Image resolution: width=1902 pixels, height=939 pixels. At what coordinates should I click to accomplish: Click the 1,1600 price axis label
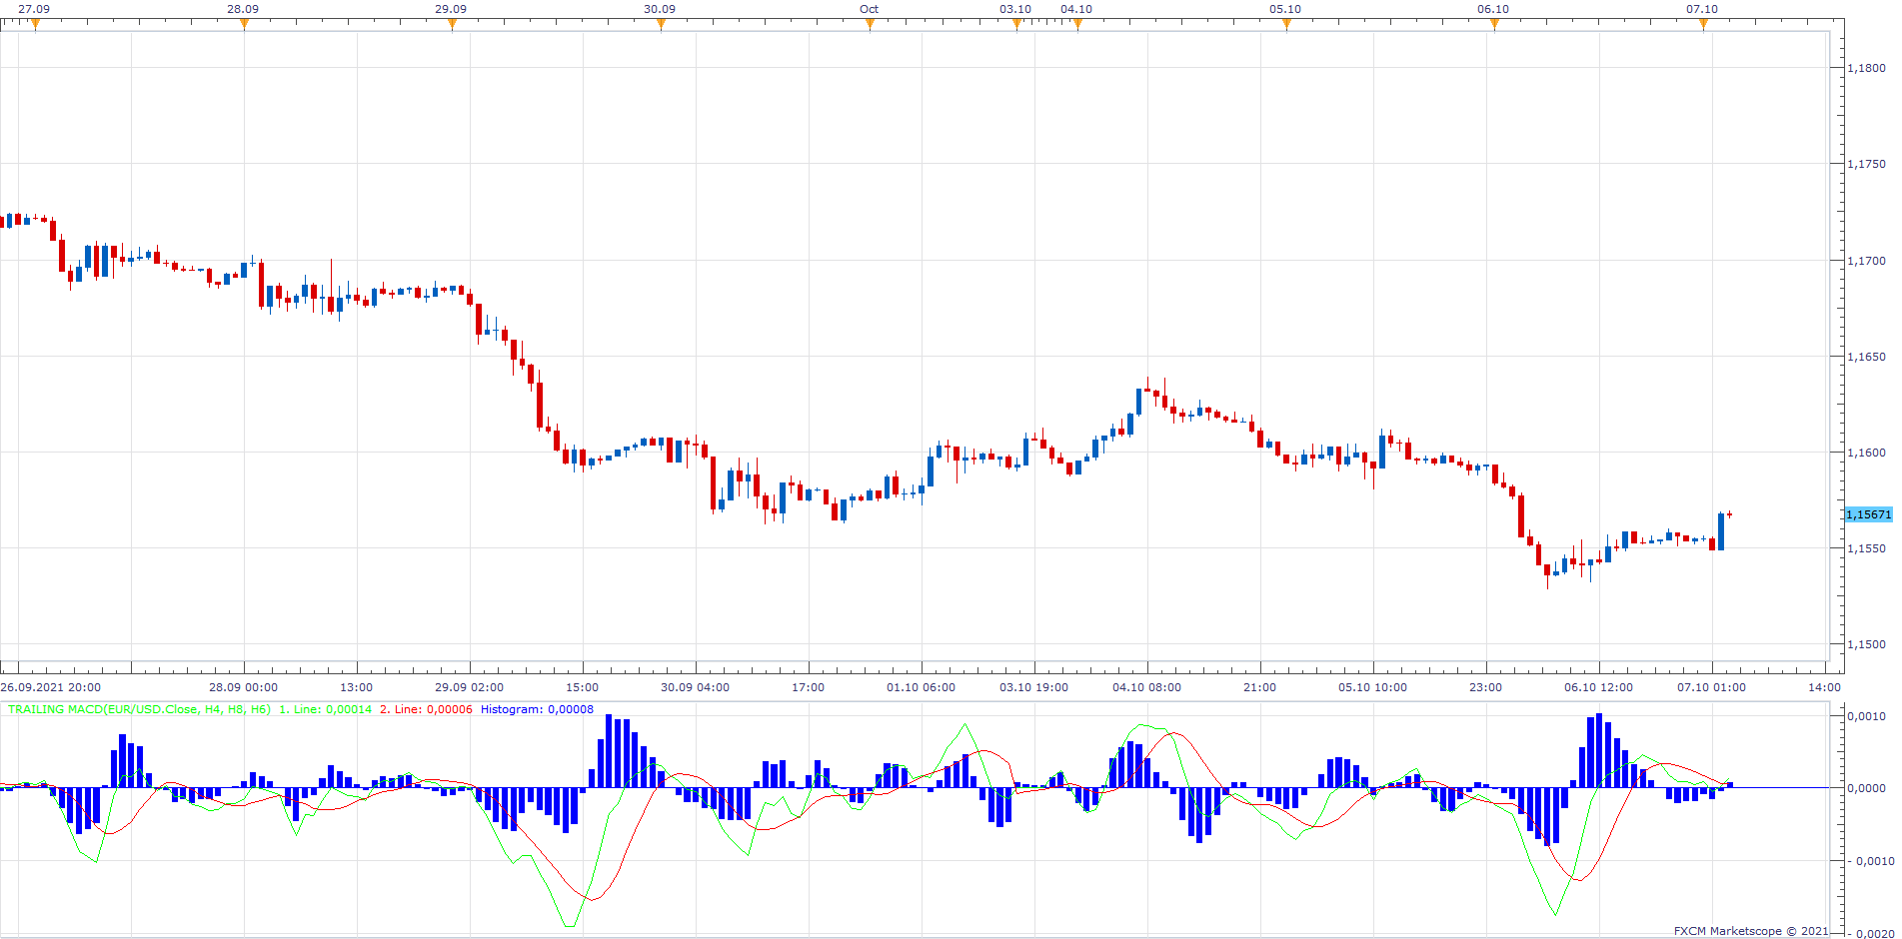[1866, 453]
